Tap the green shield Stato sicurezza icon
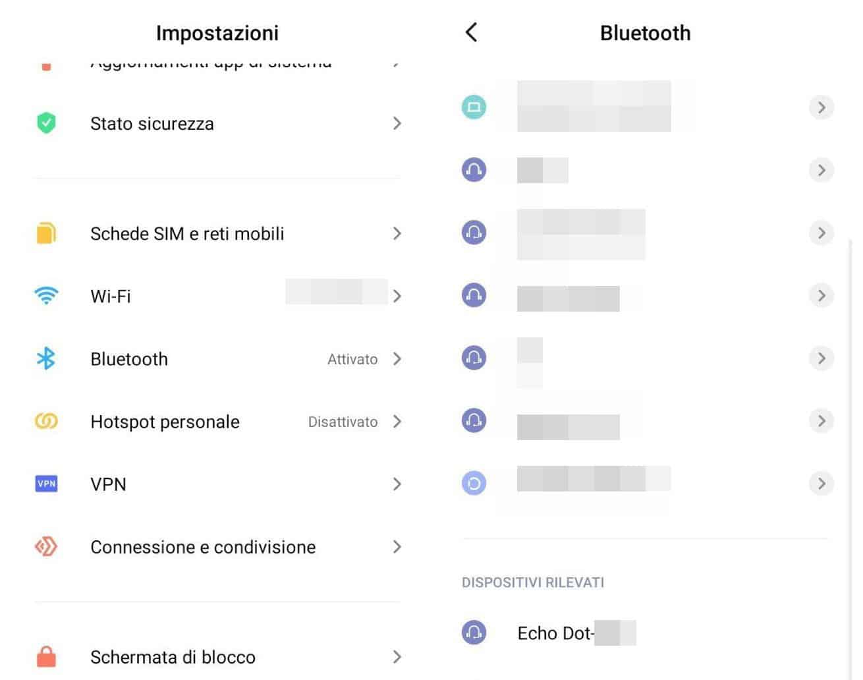This screenshot has width=863, height=680. (x=46, y=123)
